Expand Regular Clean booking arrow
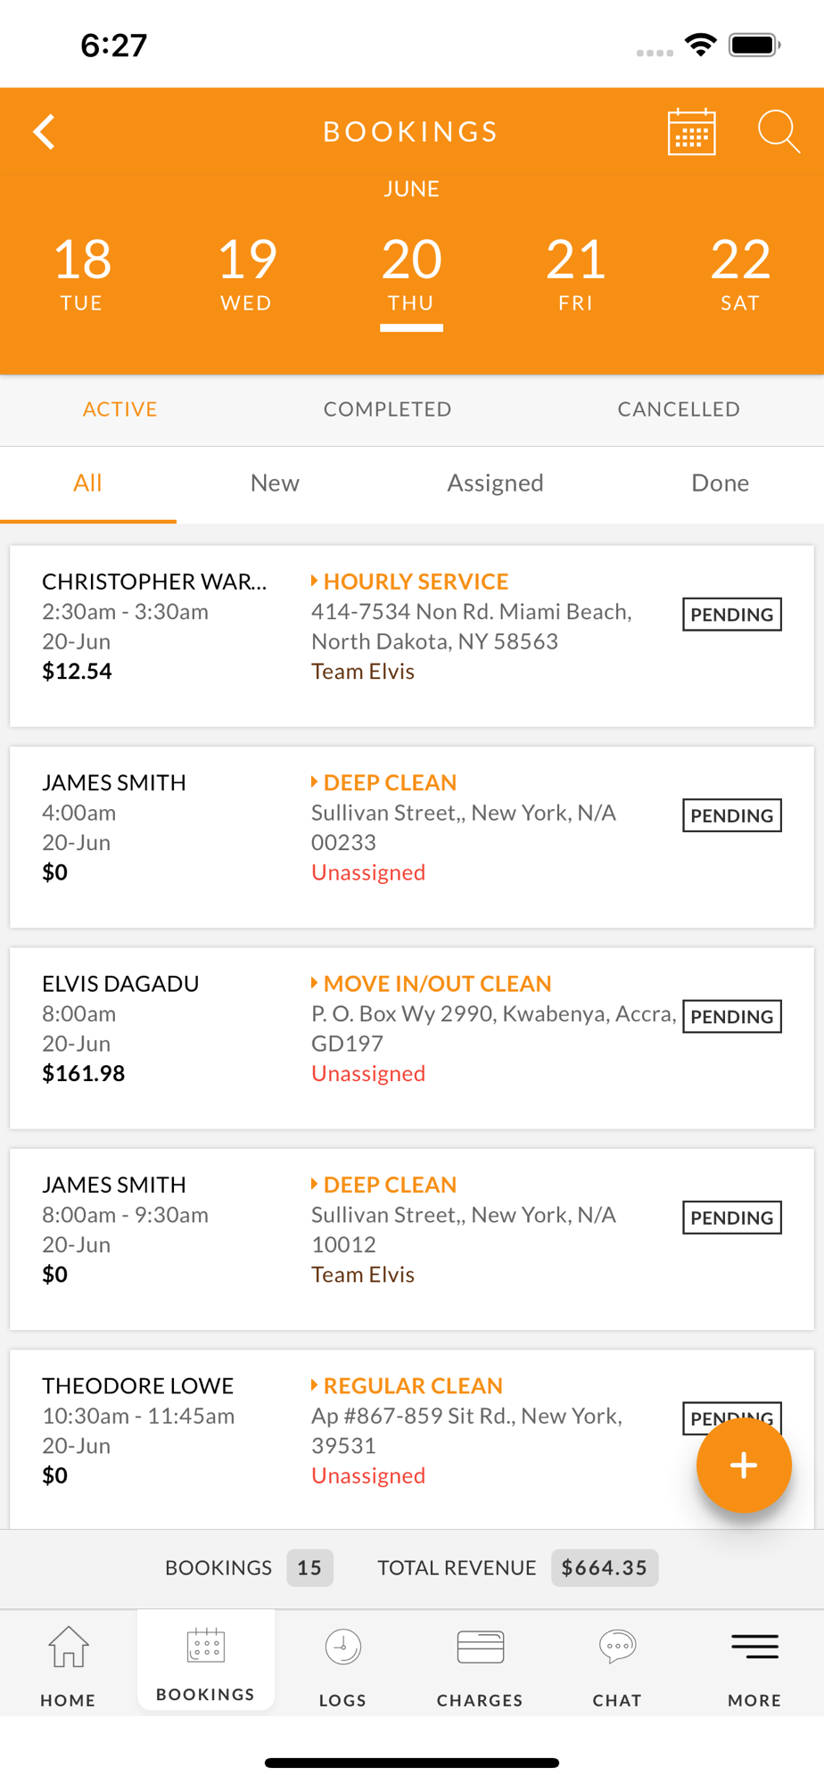Image resolution: width=824 pixels, height=1784 pixels. pos(315,1385)
